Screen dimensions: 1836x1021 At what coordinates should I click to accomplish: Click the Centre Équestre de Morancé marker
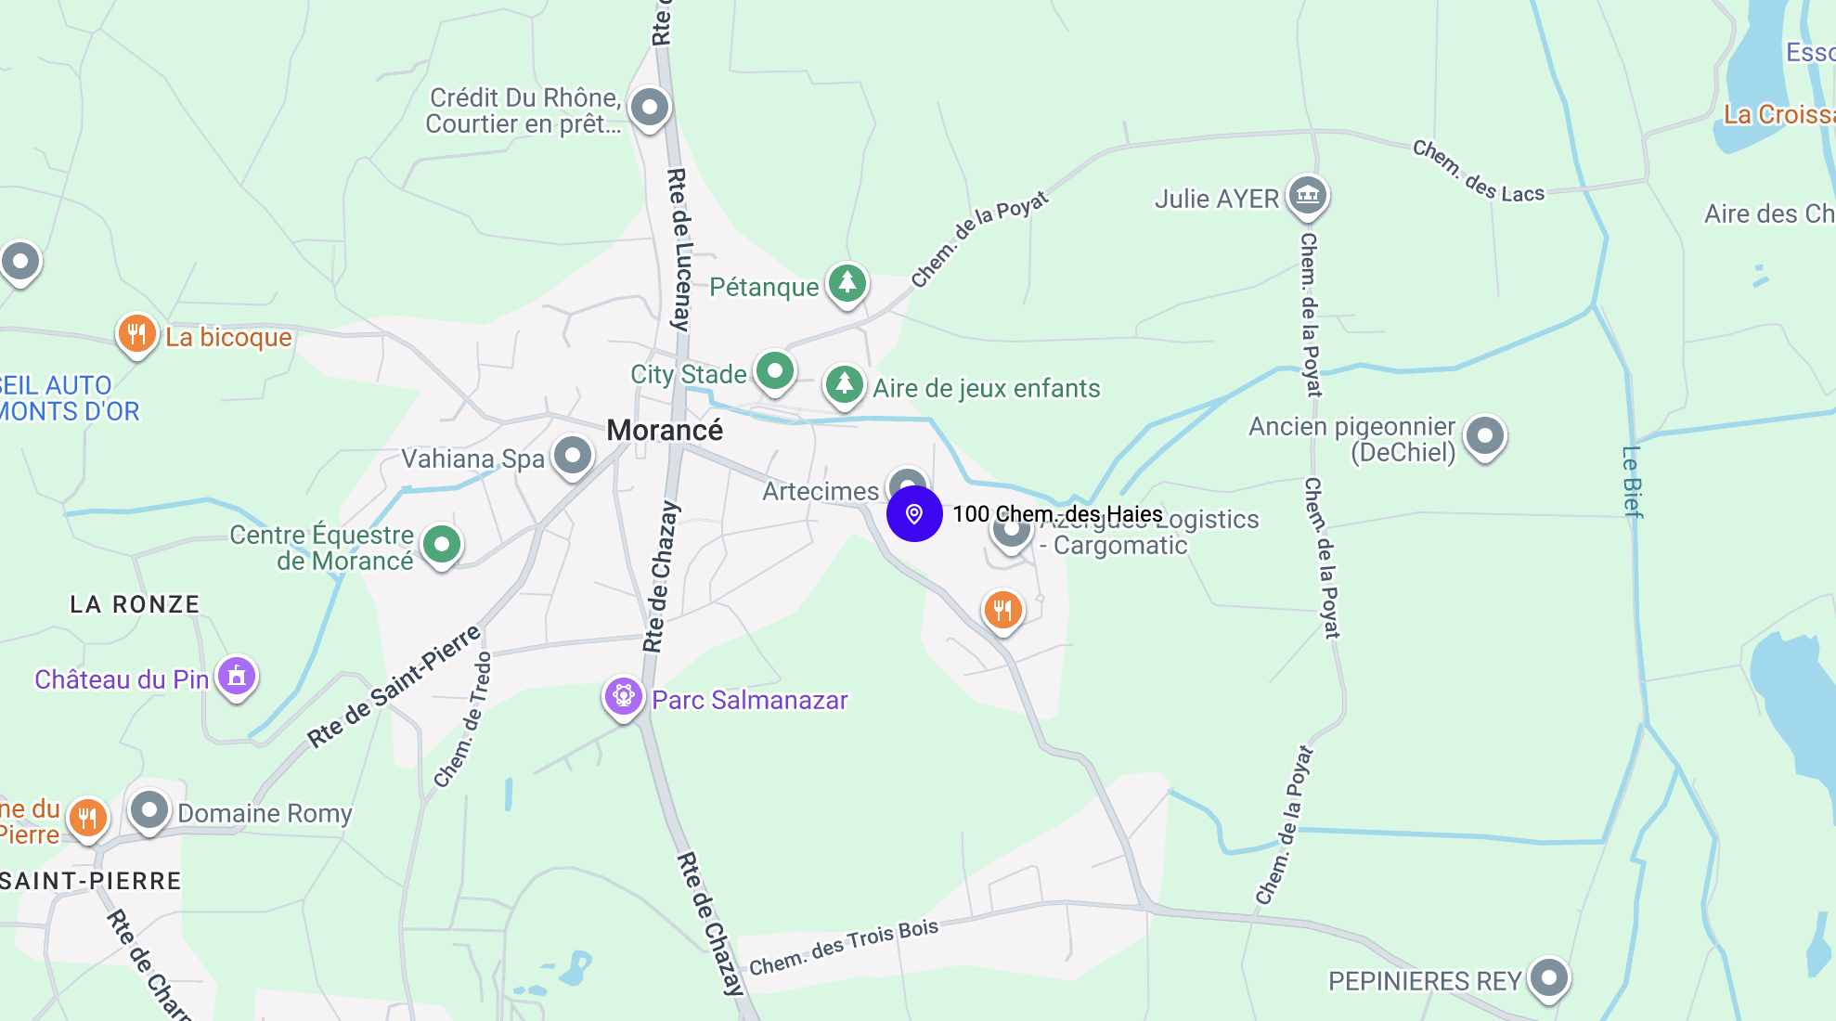[442, 545]
